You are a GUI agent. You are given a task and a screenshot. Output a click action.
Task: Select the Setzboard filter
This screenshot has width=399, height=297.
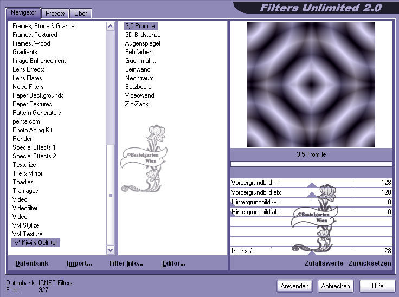click(138, 87)
